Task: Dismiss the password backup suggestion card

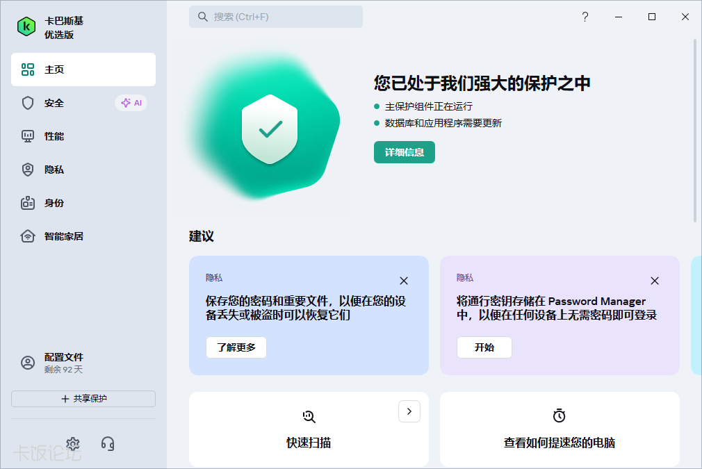Action: coord(404,281)
